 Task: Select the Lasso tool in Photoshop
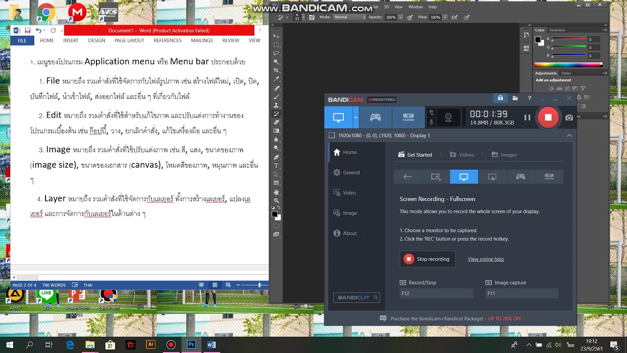coord(276,53)
